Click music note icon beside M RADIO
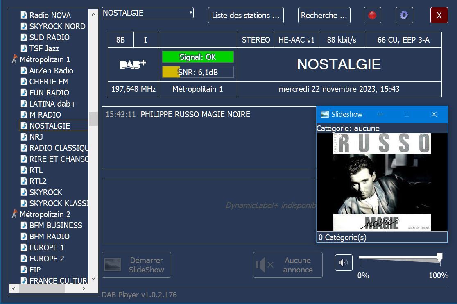 pos(24,115)
